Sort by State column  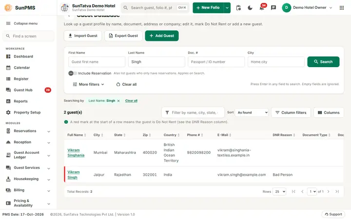tap(120, 135)
